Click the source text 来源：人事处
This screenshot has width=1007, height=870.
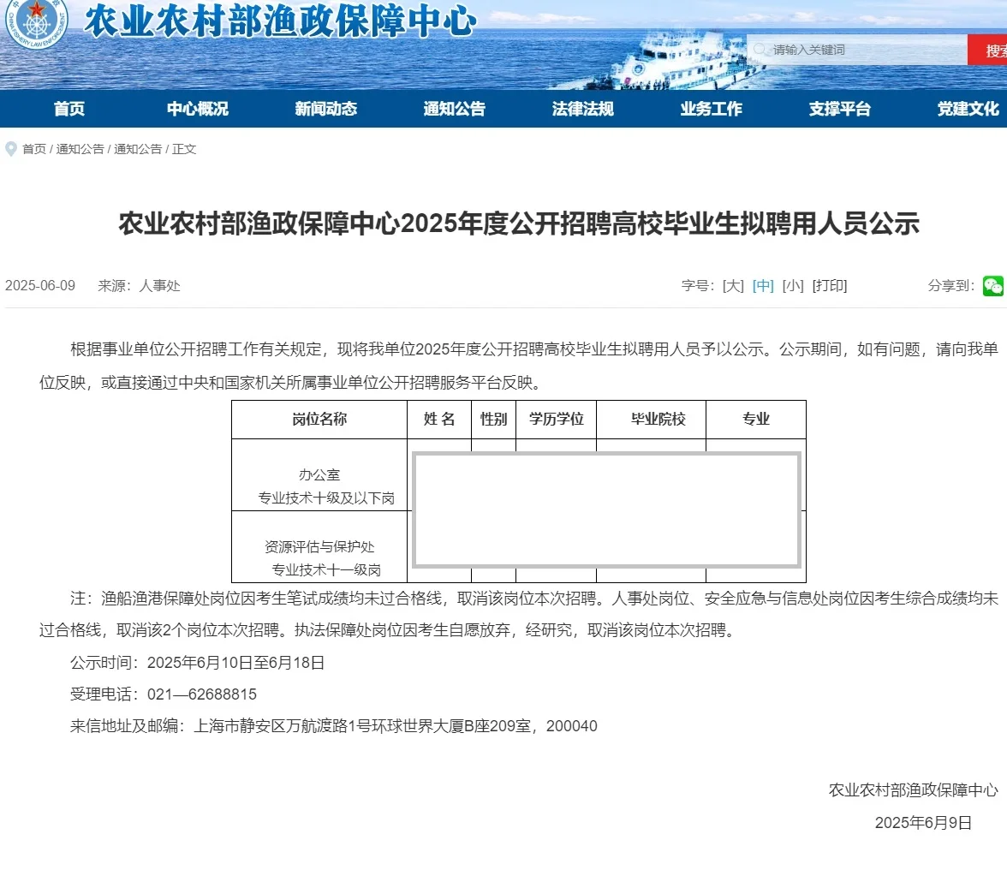pos(139,286)
